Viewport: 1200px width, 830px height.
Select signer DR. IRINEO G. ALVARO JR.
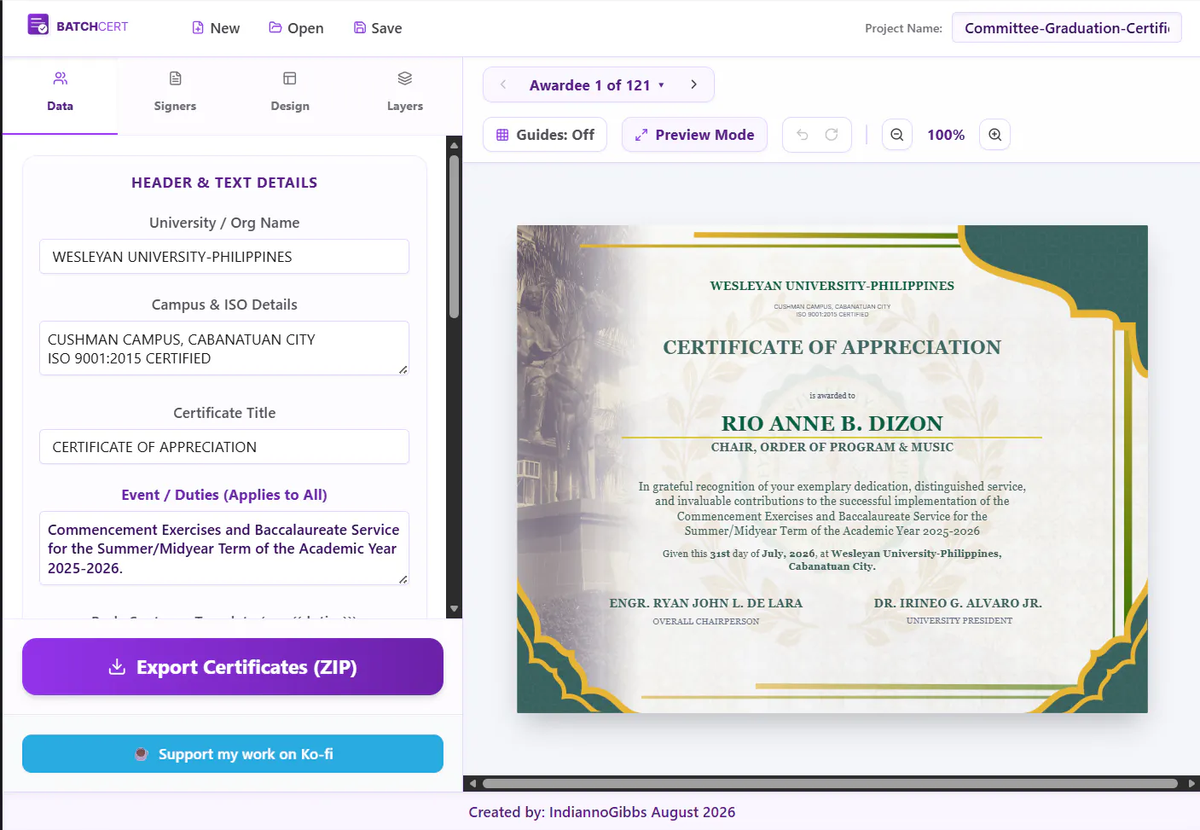958,603
